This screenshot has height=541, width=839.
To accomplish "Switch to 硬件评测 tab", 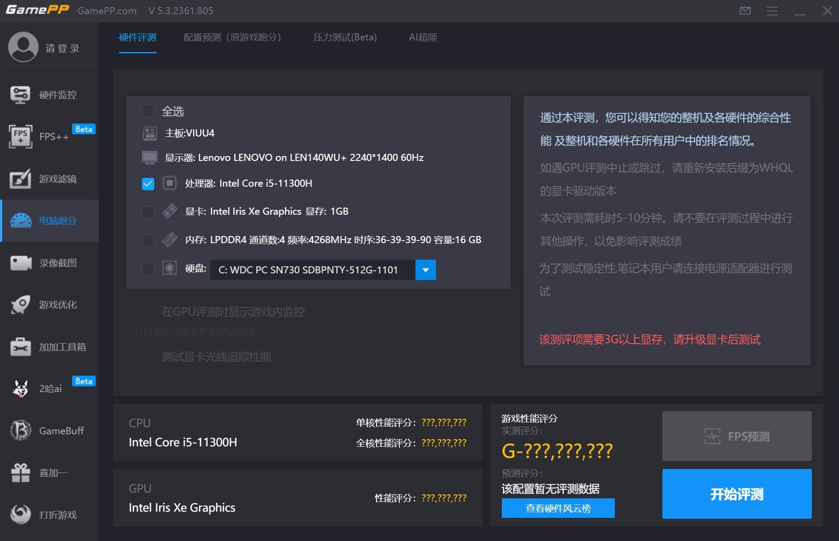I will (x=137, y=37).
